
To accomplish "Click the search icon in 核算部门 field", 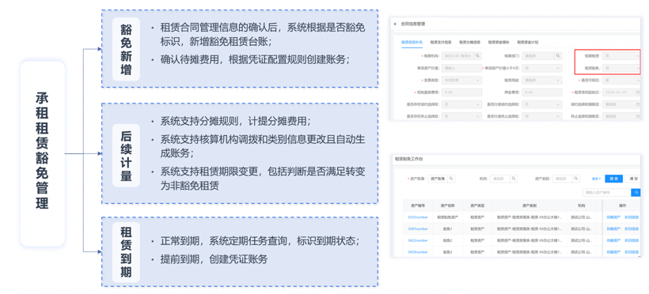I will 557,56.
